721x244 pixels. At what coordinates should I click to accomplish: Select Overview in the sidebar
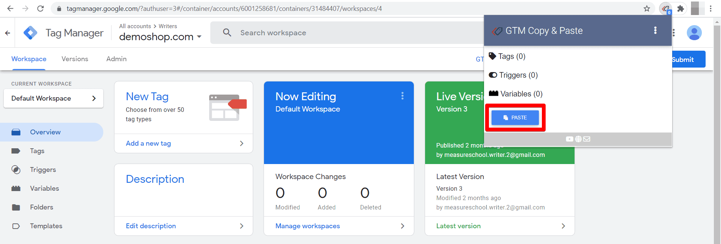click(x=51, y=132)
